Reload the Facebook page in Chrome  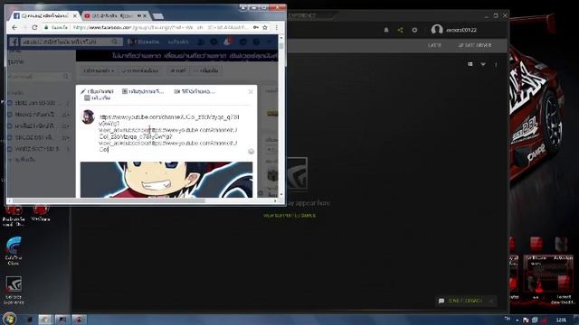(x=34, y=28)
